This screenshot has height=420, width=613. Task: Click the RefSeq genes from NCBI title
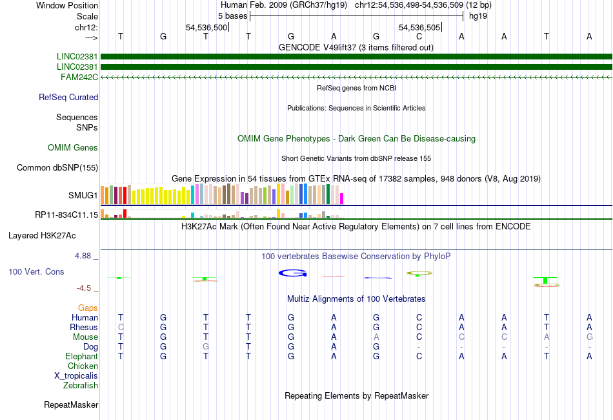[x=357, y=88]
